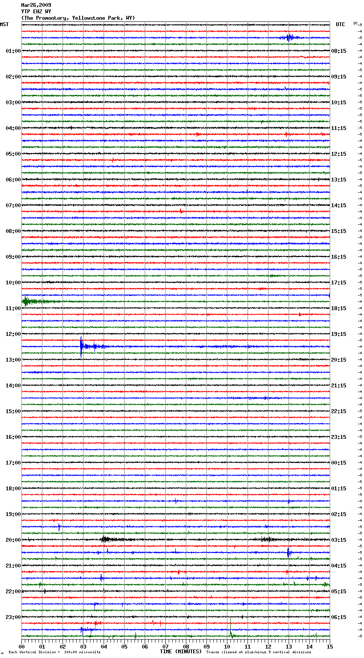The width and height of the screenshot is (364, 658).
Task: Select the 04:00 MST time label
Action: click(x=13, y=128)
